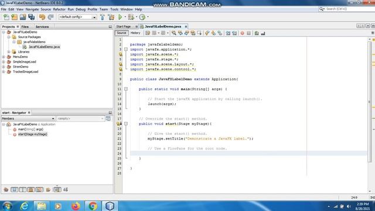The height and width of the screenshot is (211, 375).
Task: Switch to the Services tab
Action: pos(42,26)
